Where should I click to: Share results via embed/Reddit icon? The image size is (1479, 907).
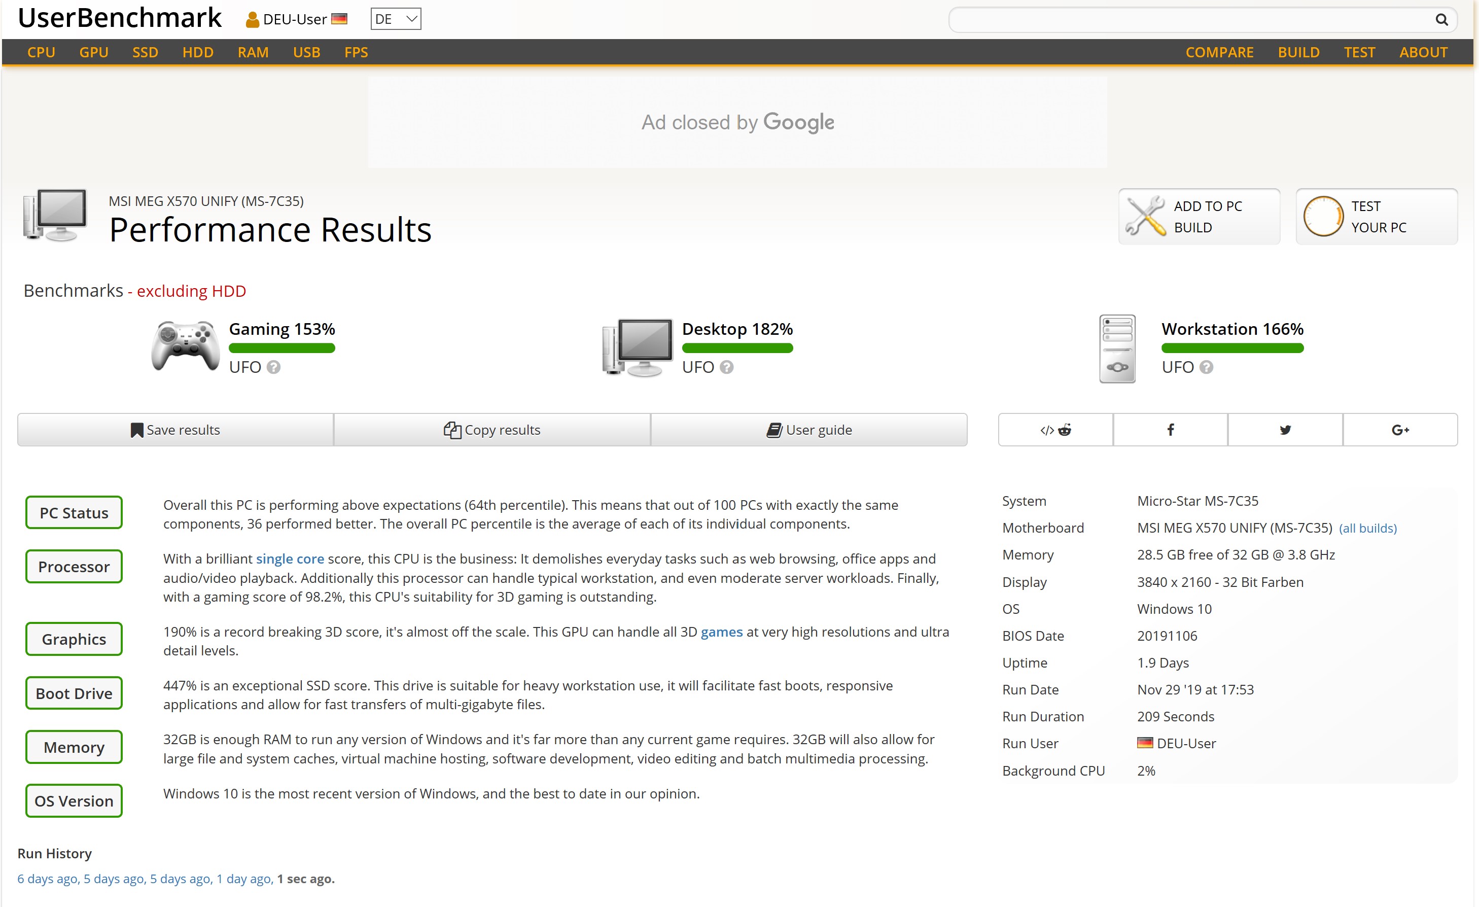1055,430
